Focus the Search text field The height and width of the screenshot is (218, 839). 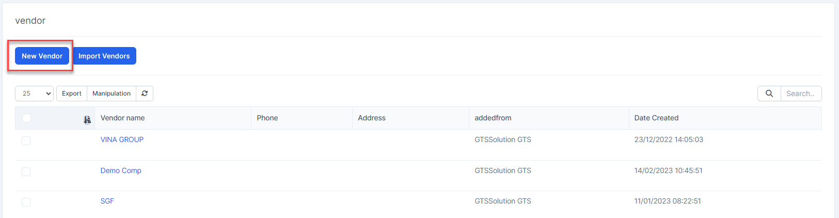(800, 94)
